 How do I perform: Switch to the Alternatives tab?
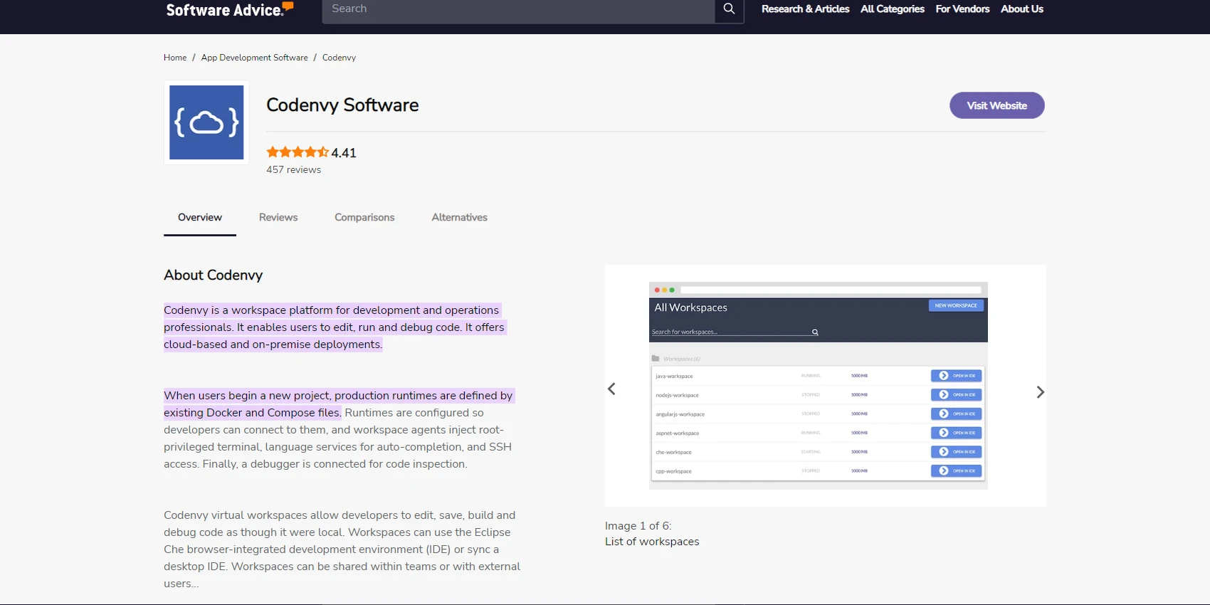coord(459,217)
